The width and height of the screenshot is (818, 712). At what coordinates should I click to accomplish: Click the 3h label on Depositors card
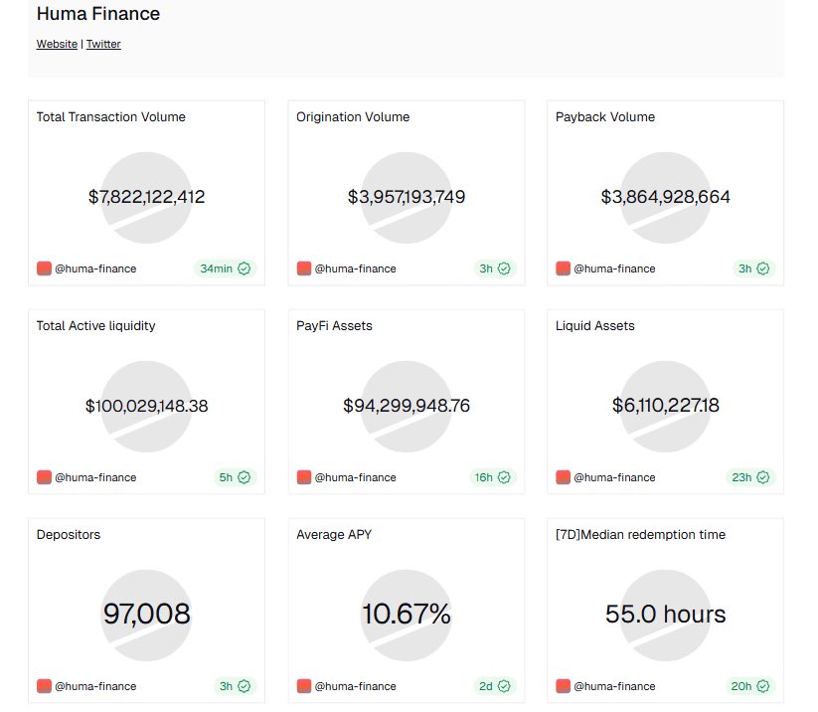tap(226, 686)
